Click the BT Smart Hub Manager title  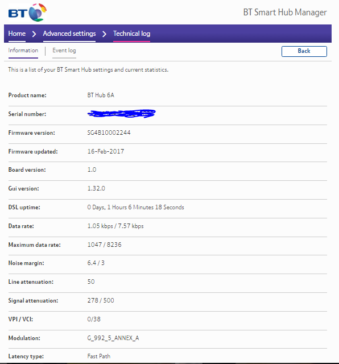tap(285, 13)
